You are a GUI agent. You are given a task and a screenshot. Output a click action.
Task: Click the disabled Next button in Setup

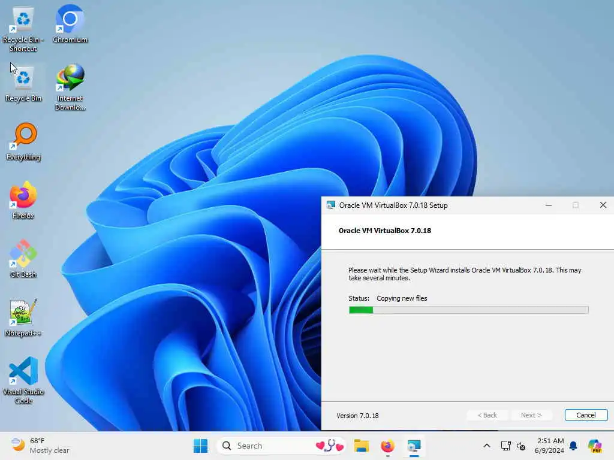click(531, 415)
